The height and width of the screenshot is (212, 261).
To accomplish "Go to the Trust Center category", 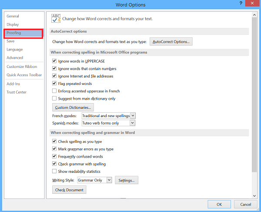I will pos(17,92).
